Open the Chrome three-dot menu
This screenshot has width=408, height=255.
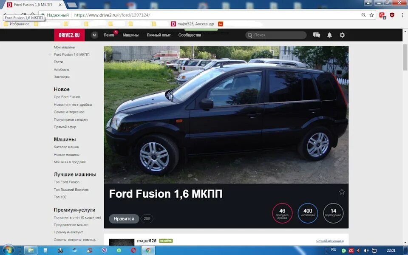pos(402,15)
